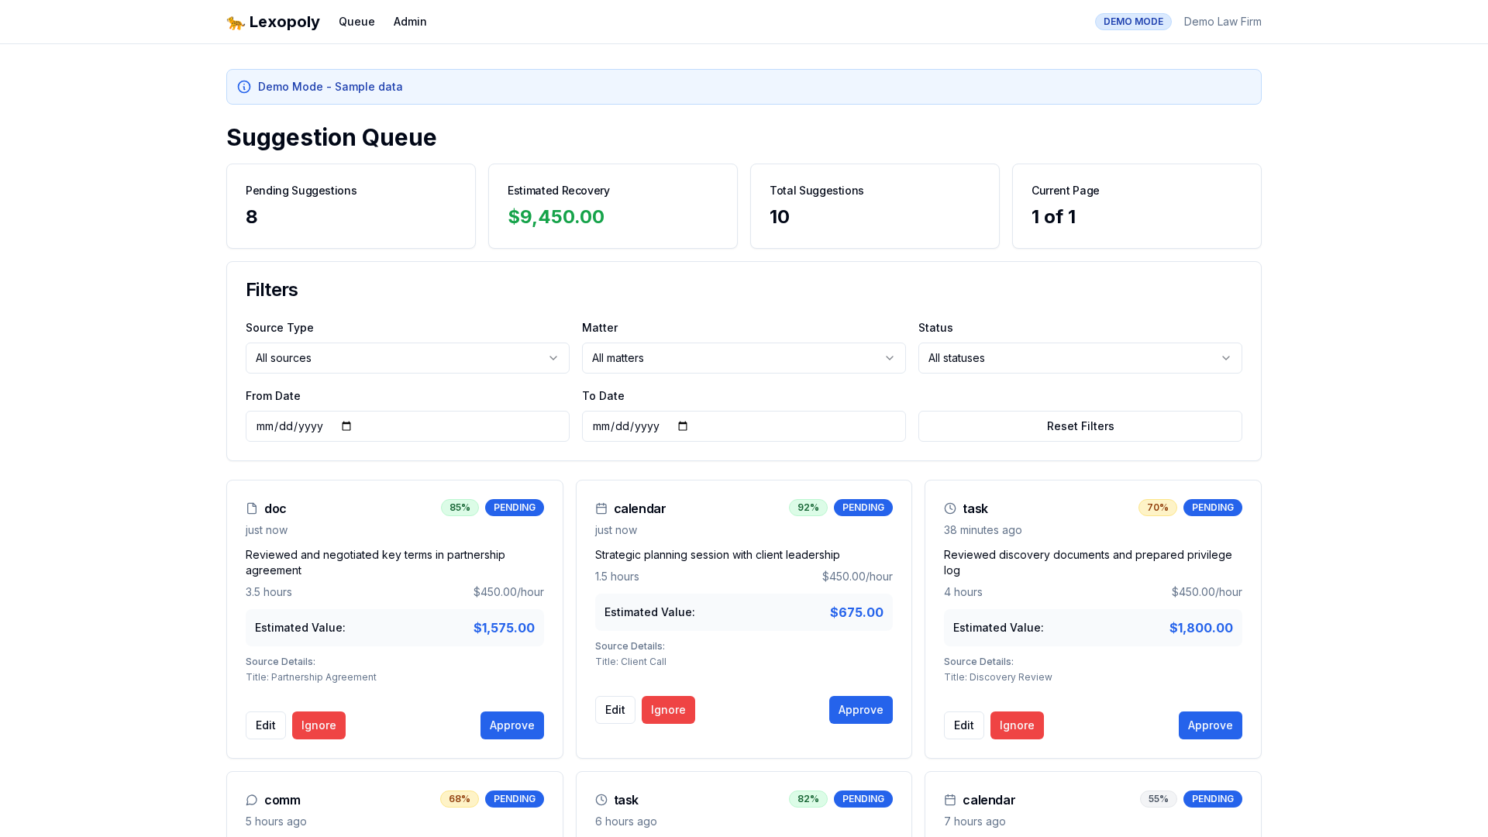
Task: Open the Status dropdown showing All statuses
Action: point(1080,358)
